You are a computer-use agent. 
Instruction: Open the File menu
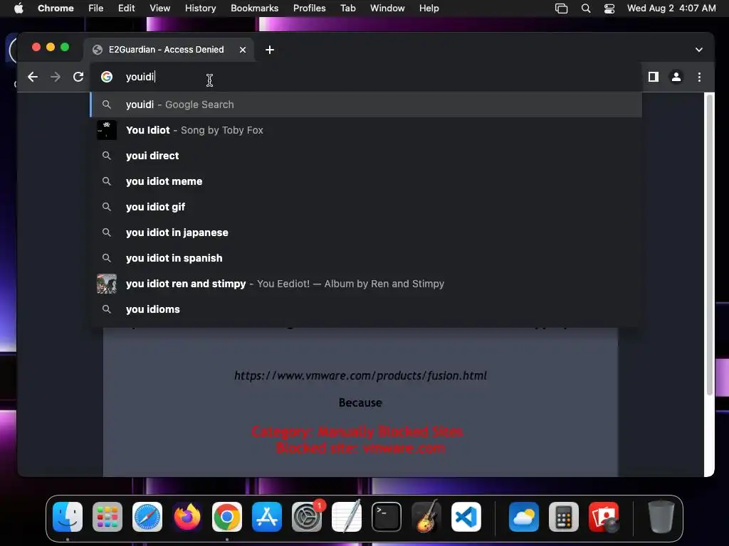click(x=96, y=8)
